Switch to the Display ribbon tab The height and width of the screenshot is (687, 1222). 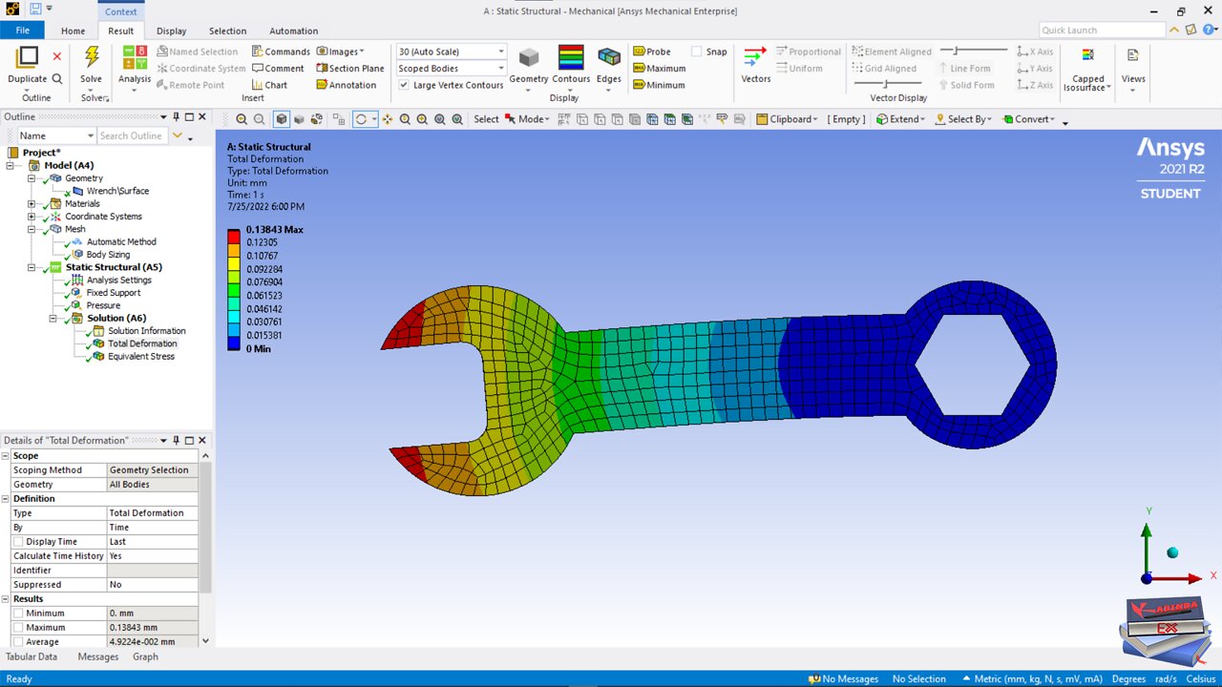pyautogui.click(x=172, y=31)
